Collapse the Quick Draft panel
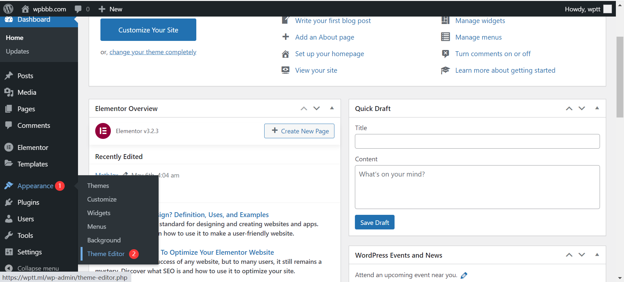The width and height of the screenshot is (624, 282). 597,108
